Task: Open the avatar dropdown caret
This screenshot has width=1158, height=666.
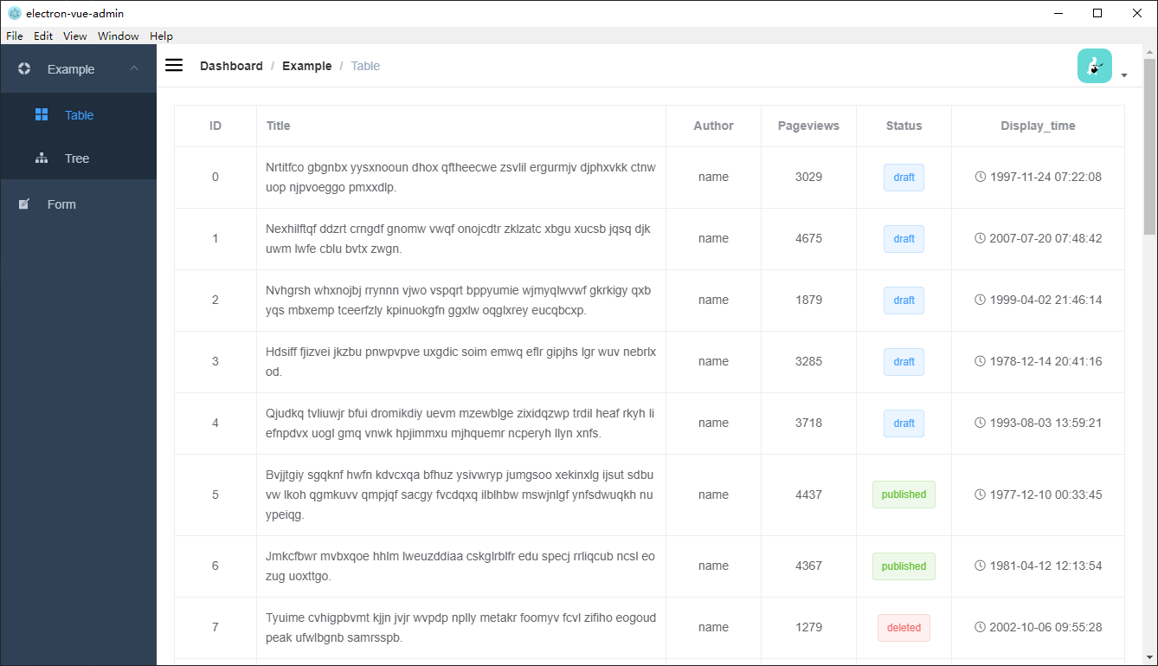Action: pyautogui.click(x=1124, y=75)
